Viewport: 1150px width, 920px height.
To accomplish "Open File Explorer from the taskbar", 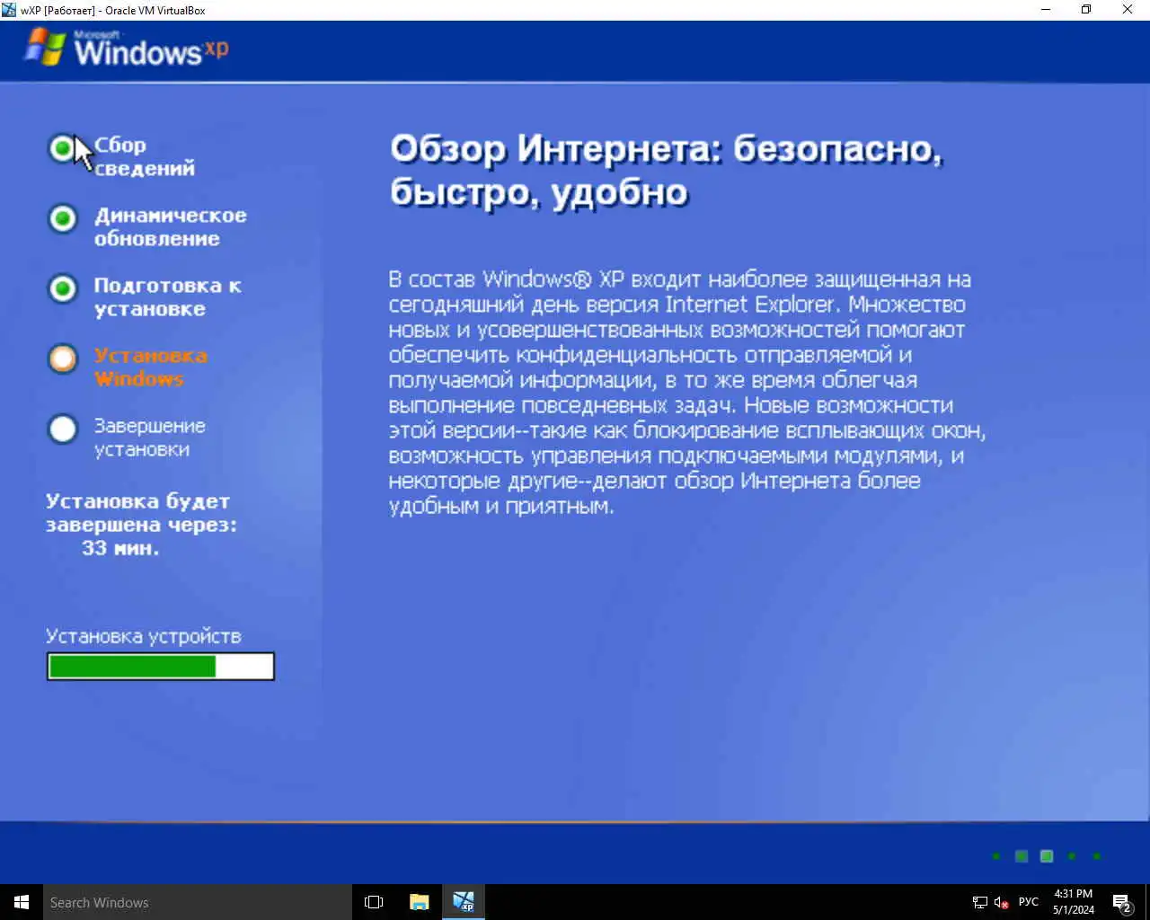I will (x=419, y=902).
